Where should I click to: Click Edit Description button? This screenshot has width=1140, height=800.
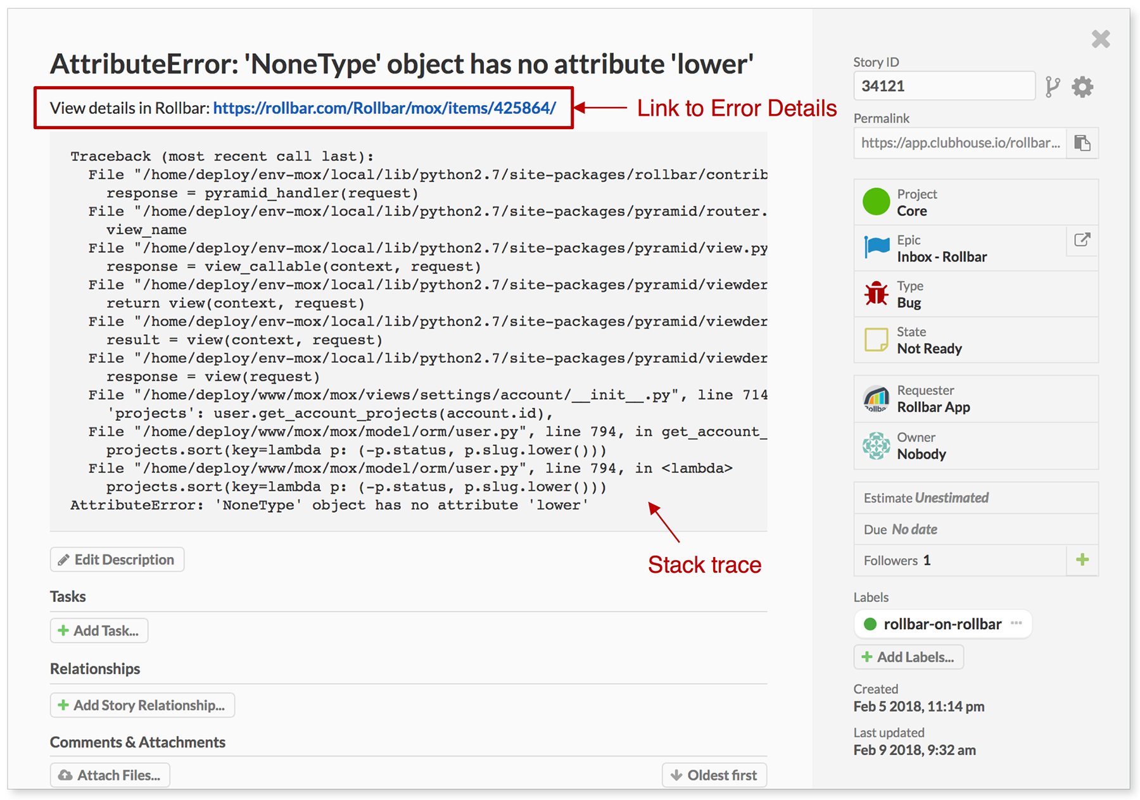click(117, 559)
